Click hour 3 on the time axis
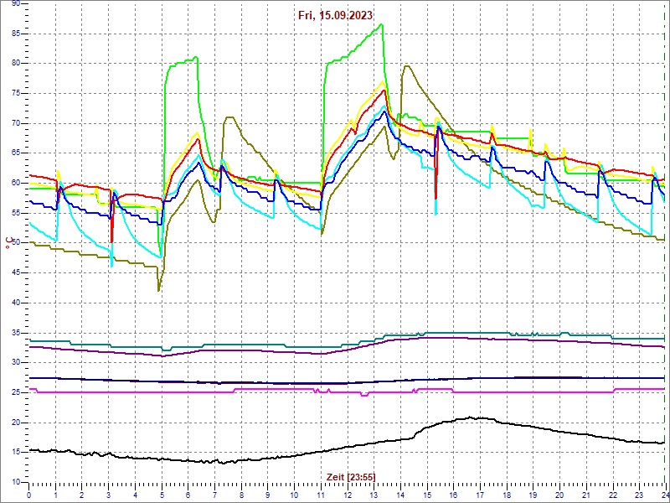 tap(109, 494)
